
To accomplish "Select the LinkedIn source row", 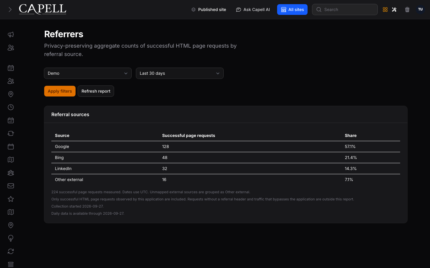I will [226, 169].
